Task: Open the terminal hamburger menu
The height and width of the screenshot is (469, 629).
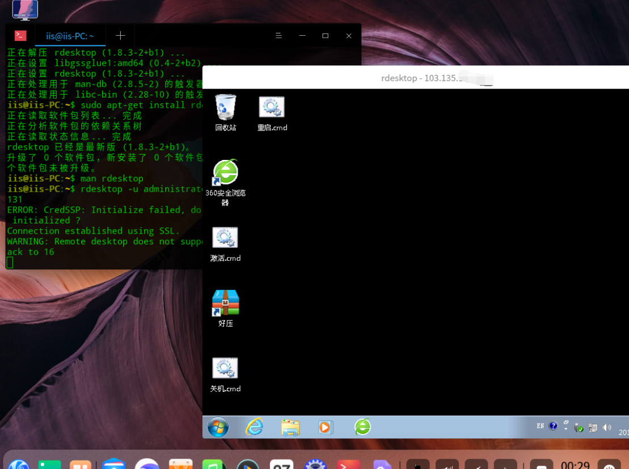Action: (x=278, y=36)
